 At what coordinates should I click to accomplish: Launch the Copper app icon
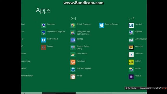click(44, 47)
